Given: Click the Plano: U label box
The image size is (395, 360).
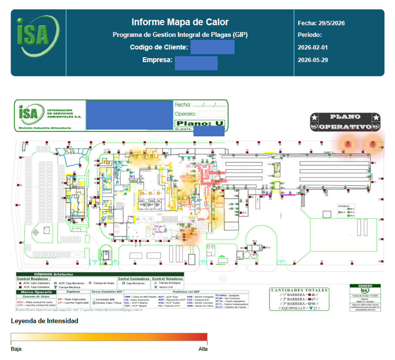Looking at the screenshot, I should point(200,123).
